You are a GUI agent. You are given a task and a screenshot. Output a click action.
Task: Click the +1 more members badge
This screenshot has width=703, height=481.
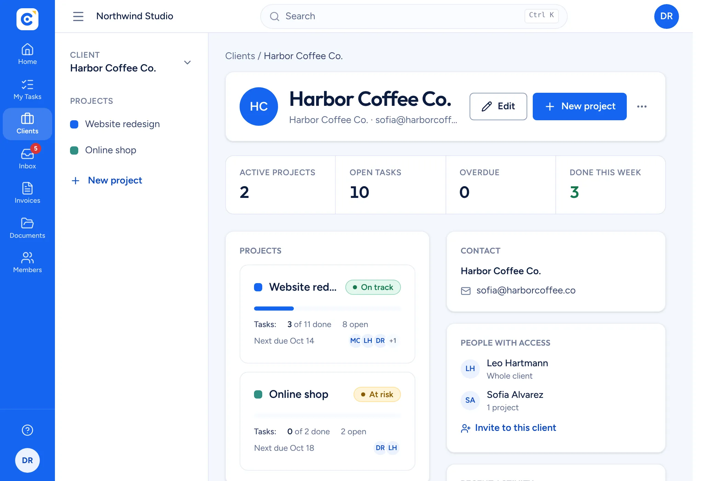[x=393, y=341]
